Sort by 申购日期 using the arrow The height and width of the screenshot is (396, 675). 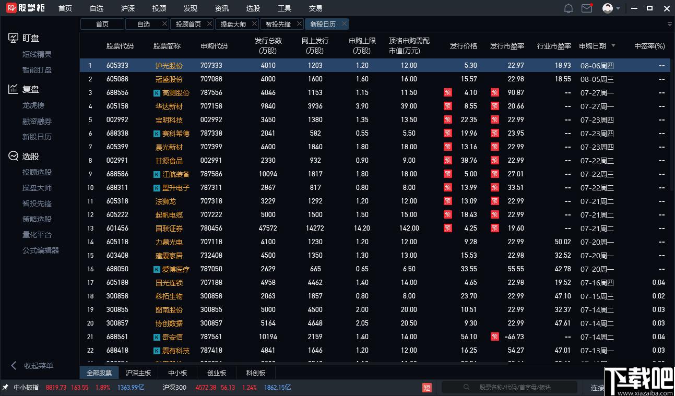click(613, 45)
